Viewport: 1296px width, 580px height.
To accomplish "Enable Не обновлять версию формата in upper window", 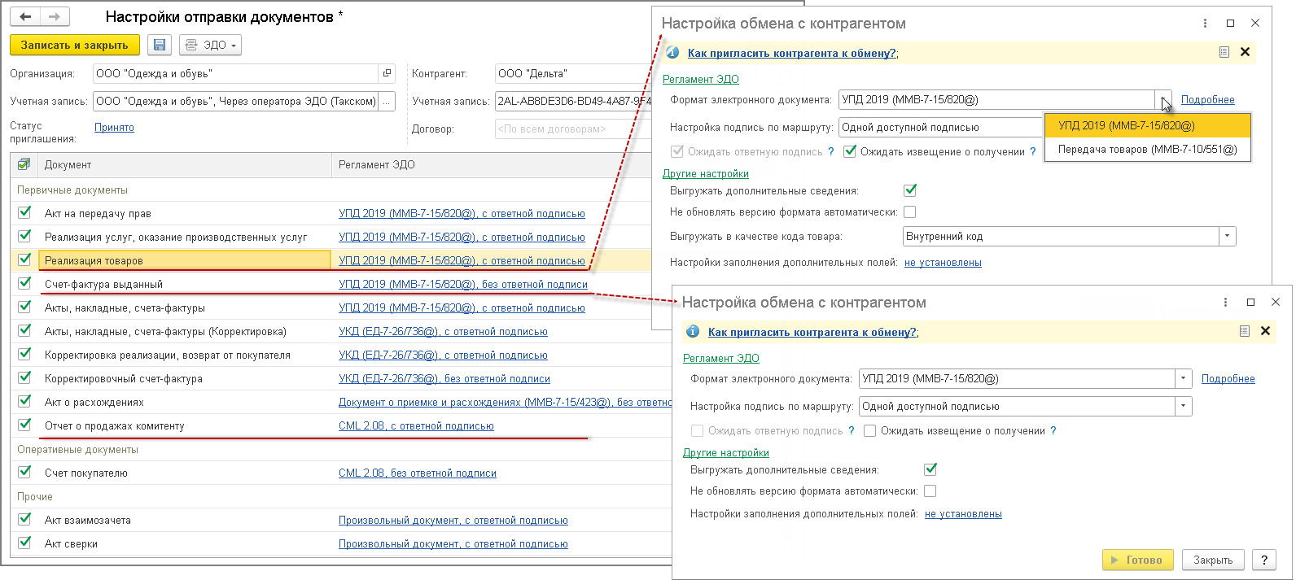I will tap(910, 212).
